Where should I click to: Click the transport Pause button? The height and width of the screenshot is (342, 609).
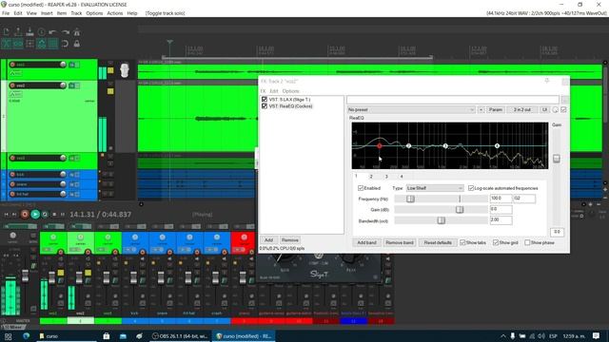coord(62,214)
